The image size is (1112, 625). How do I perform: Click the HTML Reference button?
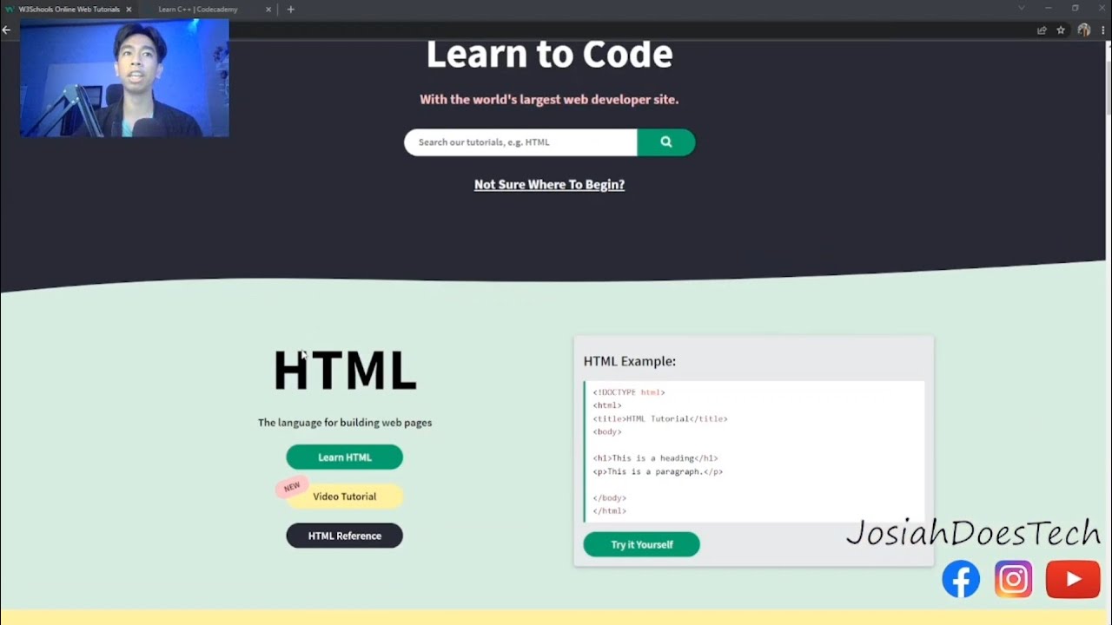click(345, 536)
